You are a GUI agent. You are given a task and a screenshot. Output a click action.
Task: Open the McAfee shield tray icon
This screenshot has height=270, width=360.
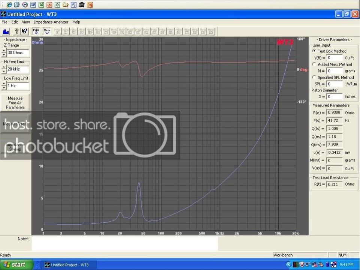(302, 265)
